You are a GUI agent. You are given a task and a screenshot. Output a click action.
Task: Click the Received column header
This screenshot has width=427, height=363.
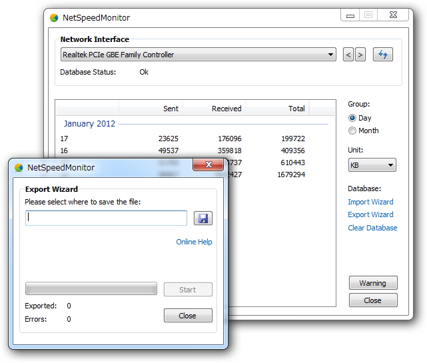coord(214,109)
